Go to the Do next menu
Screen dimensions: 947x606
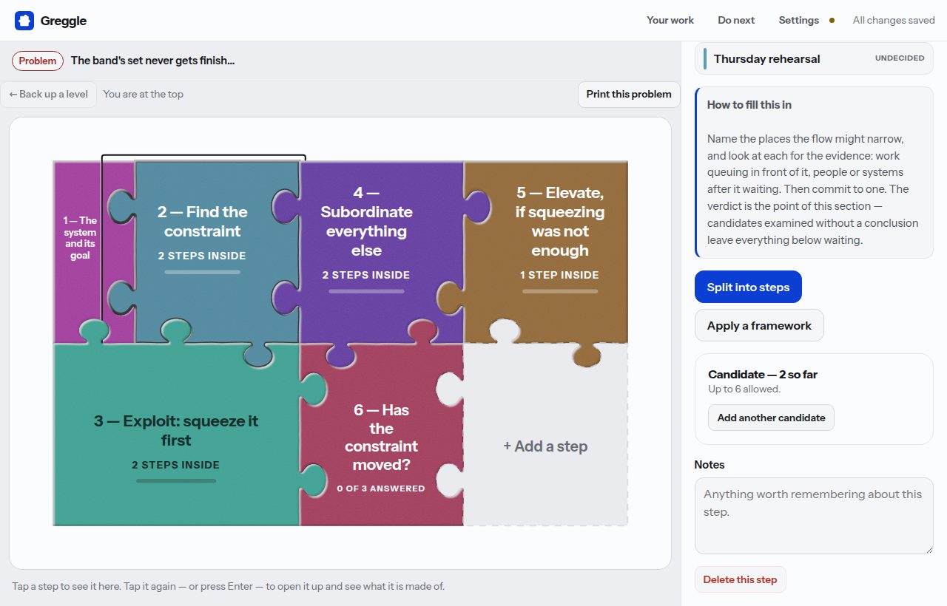point(736,20)
